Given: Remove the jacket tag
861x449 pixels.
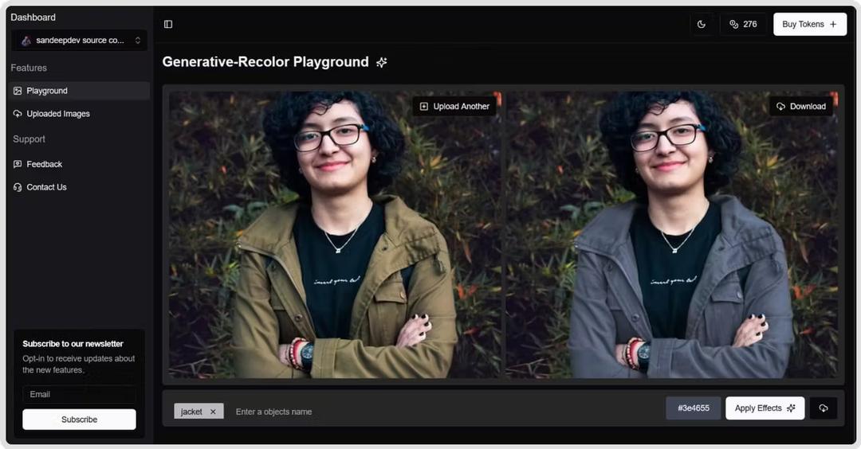Looking at the screenshot, I should coord(213,412).
